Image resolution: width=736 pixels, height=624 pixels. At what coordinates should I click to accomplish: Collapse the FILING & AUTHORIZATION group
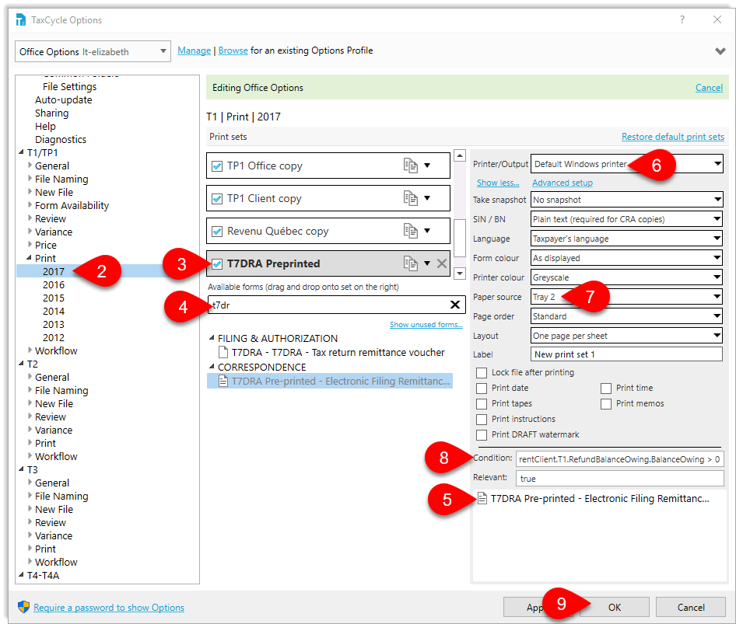click(x=212, y=337)
